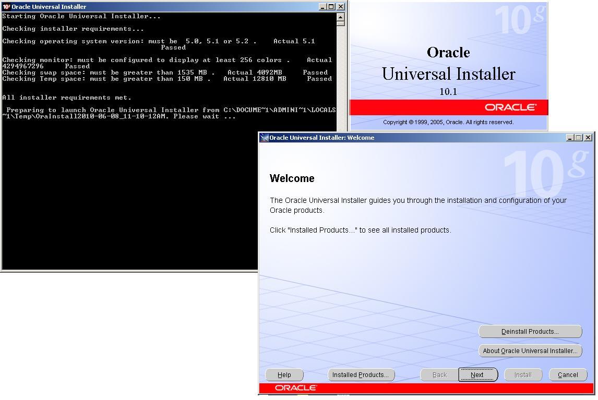The image size is (598, 400).
Task: Click Welcome dialog title bar icon
Action: click(x=264, y=138)
